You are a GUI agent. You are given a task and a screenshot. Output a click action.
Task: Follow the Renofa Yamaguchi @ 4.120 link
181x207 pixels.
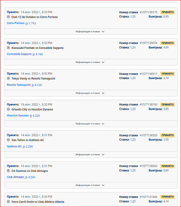click(x=24, y=85)
